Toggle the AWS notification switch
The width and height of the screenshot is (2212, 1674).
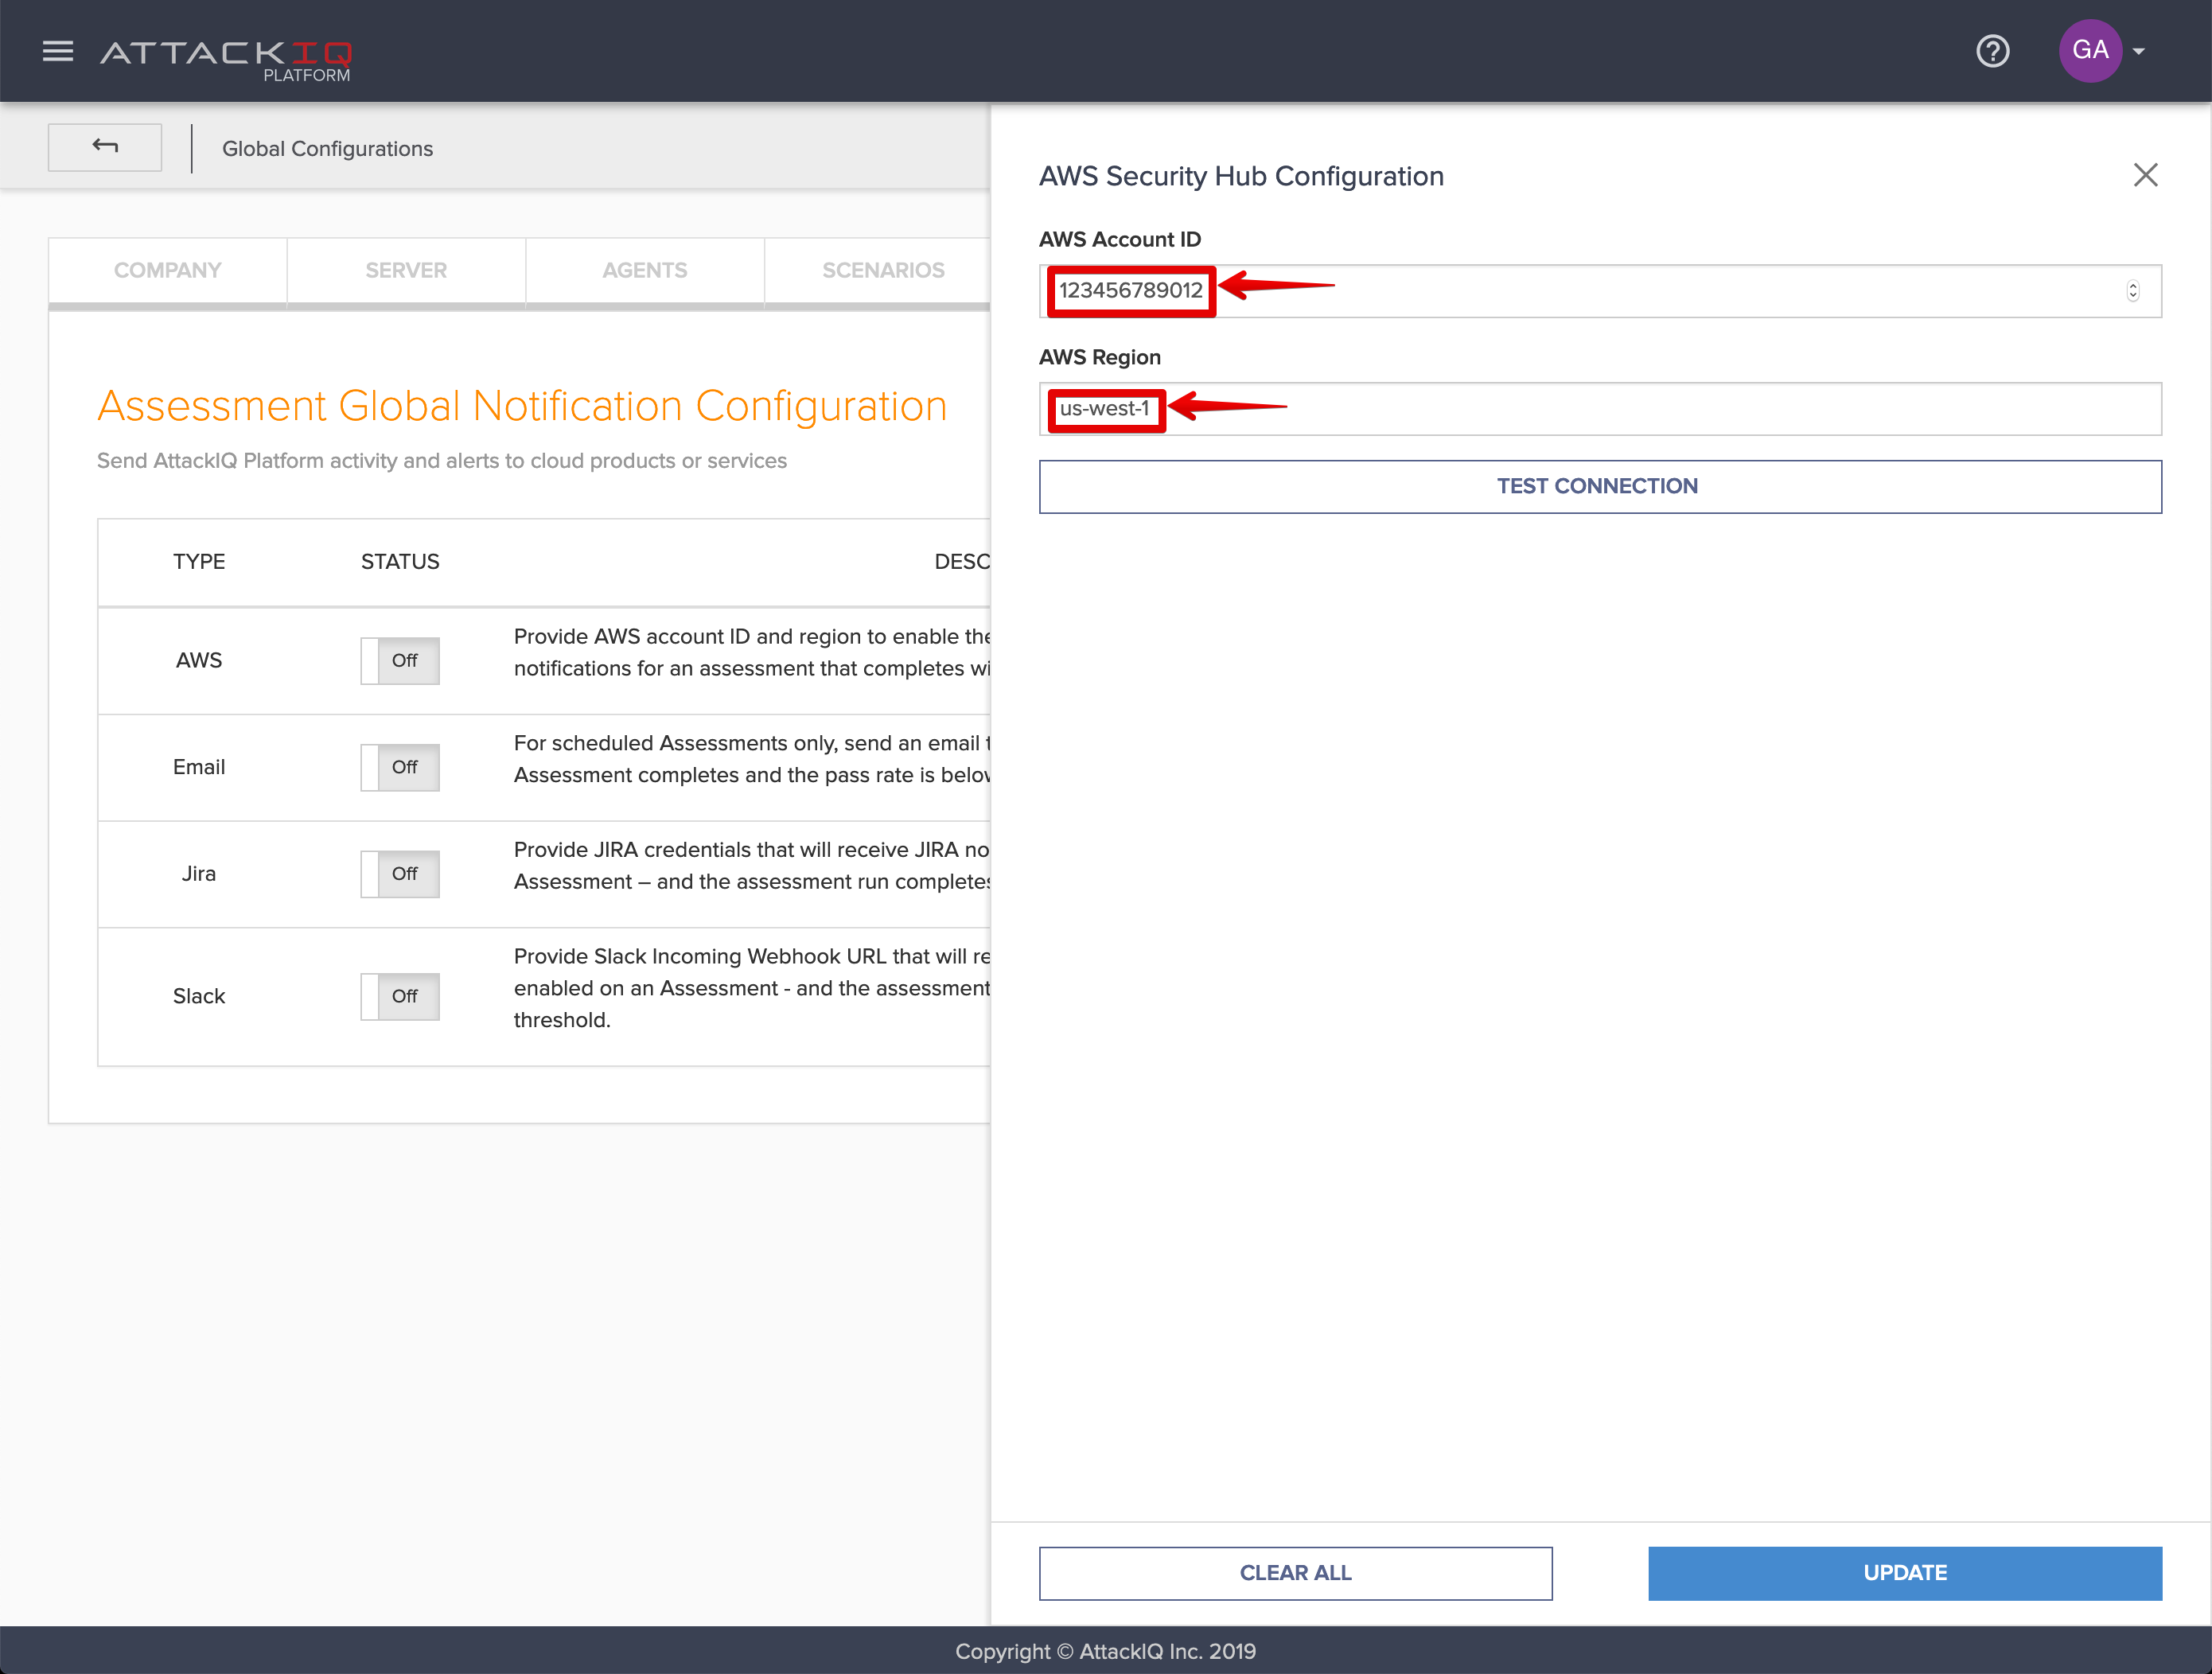point(400,661)
